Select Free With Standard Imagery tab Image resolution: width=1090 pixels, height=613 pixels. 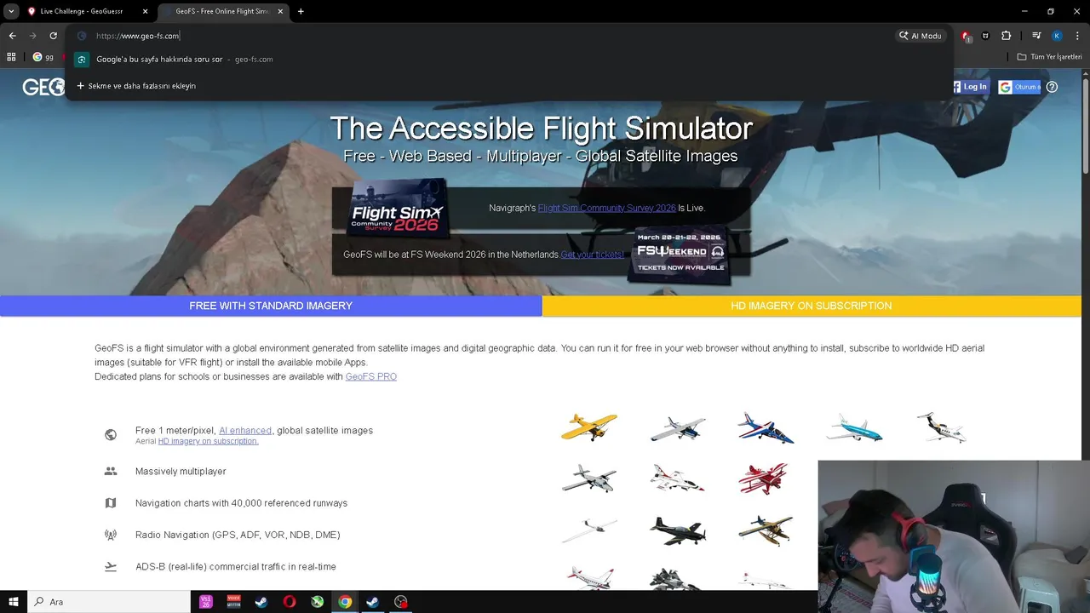(271, 306)
